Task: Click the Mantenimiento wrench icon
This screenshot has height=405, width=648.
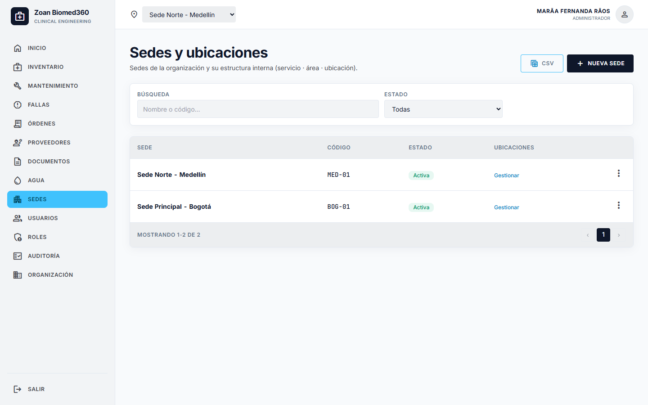Action: [x=18, y=86]
